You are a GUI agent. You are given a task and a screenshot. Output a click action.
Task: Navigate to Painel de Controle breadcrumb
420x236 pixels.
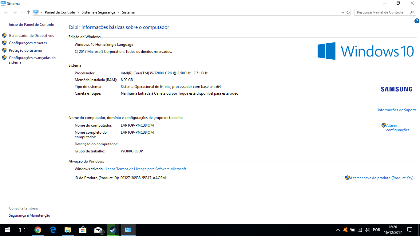60,12
